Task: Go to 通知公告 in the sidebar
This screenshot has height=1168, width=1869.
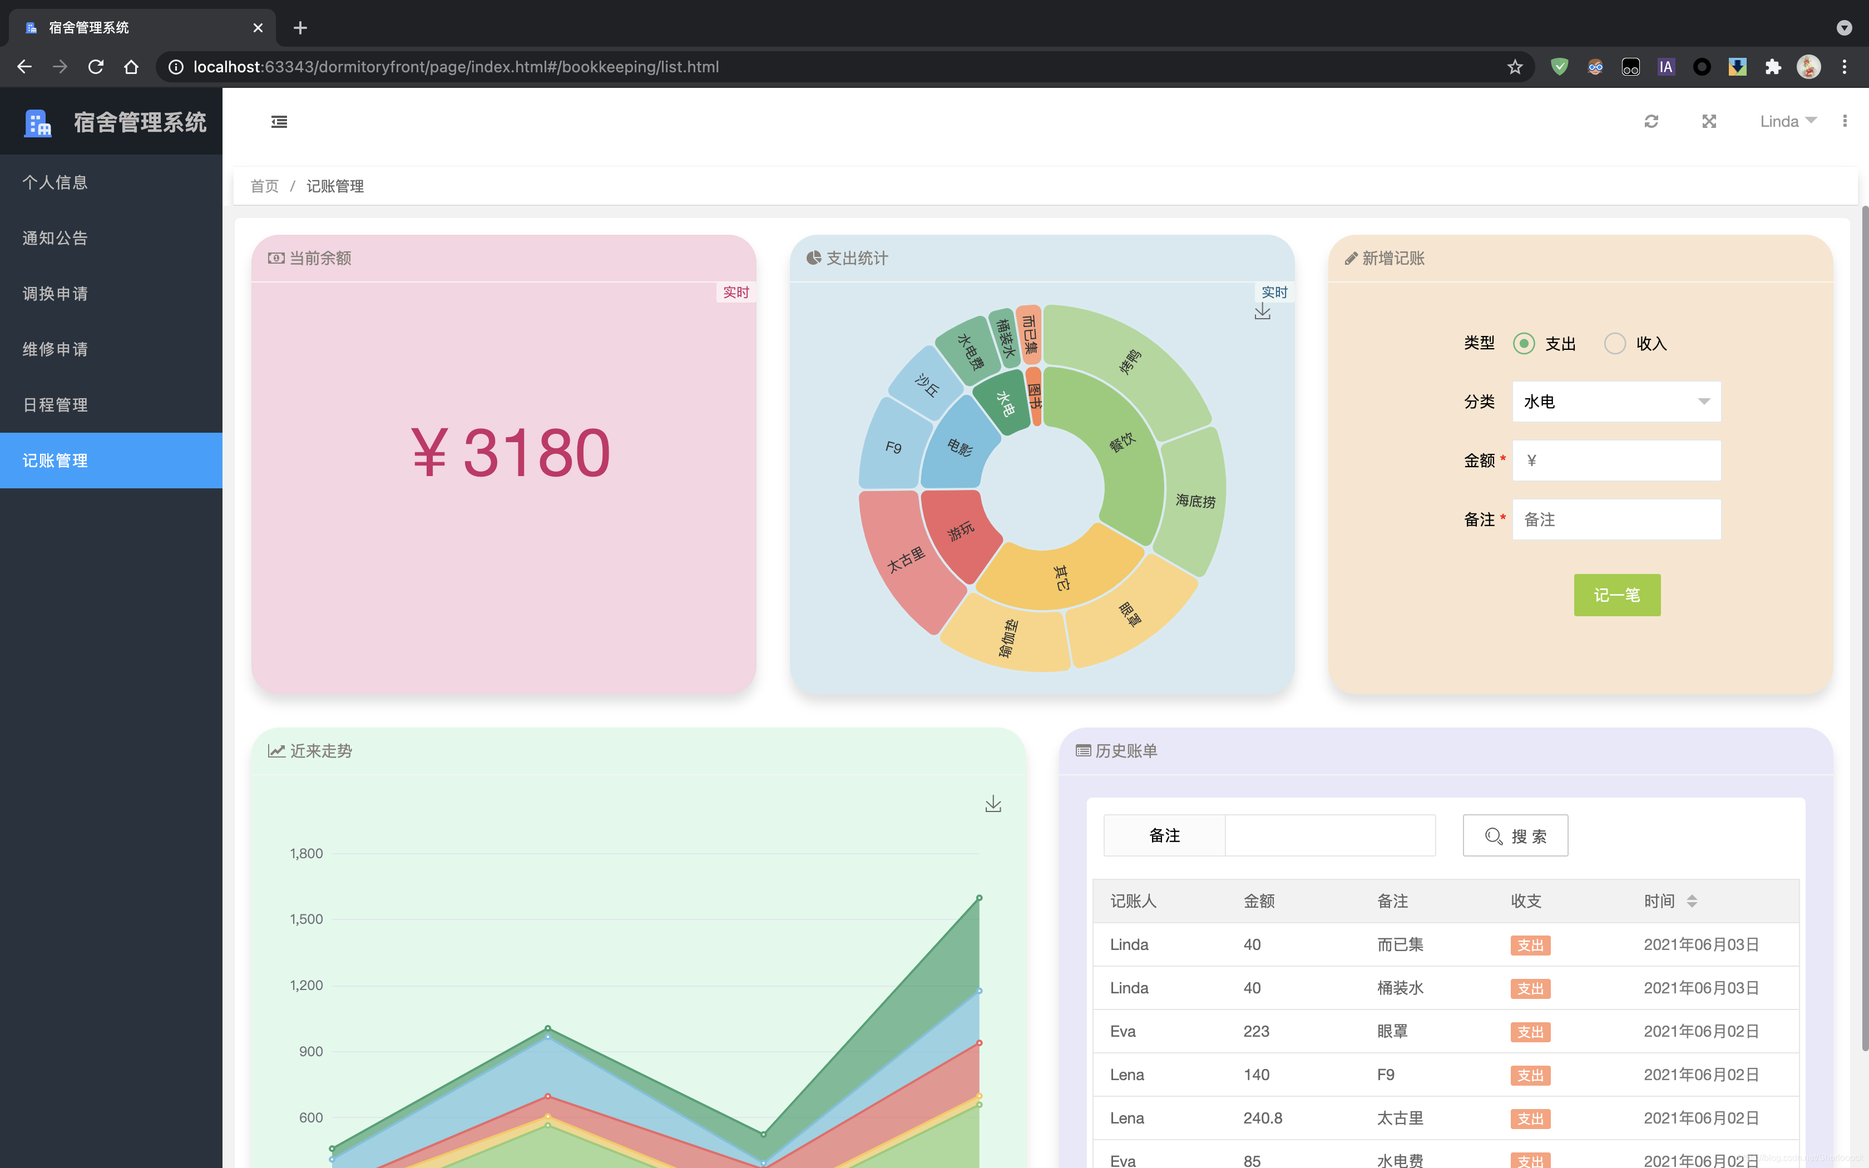Action: [x=56, y=238]
